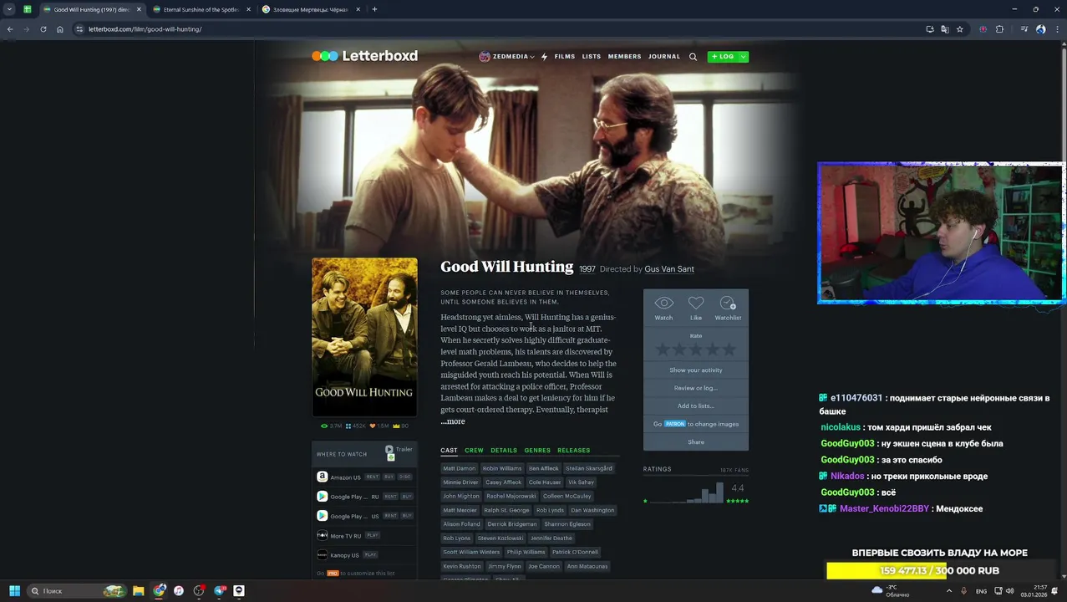The image size is (1067, 602).
Task: Play the Trailer icon
Action: point(389,450)
